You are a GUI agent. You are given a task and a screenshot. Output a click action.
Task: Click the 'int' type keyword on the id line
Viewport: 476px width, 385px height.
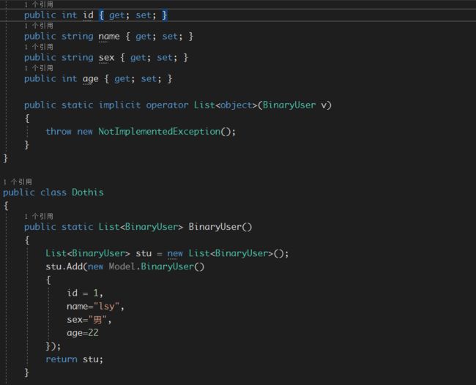pyautogui.click(x=70, y=15)
